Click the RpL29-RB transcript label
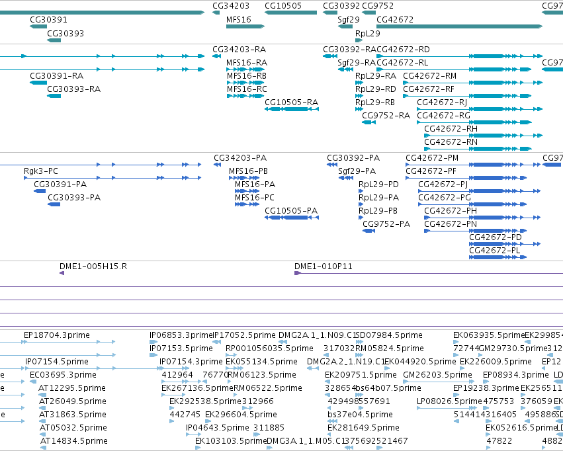The image size is (563, 451). pos(375,102)
